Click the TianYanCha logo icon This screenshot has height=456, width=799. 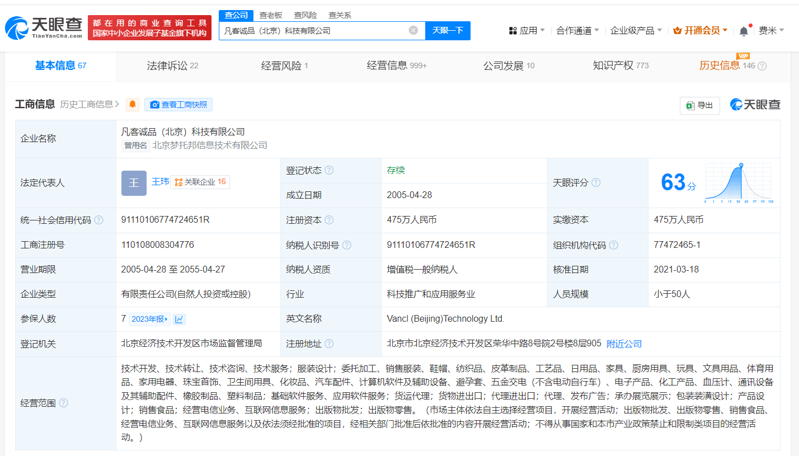[16, 28]
